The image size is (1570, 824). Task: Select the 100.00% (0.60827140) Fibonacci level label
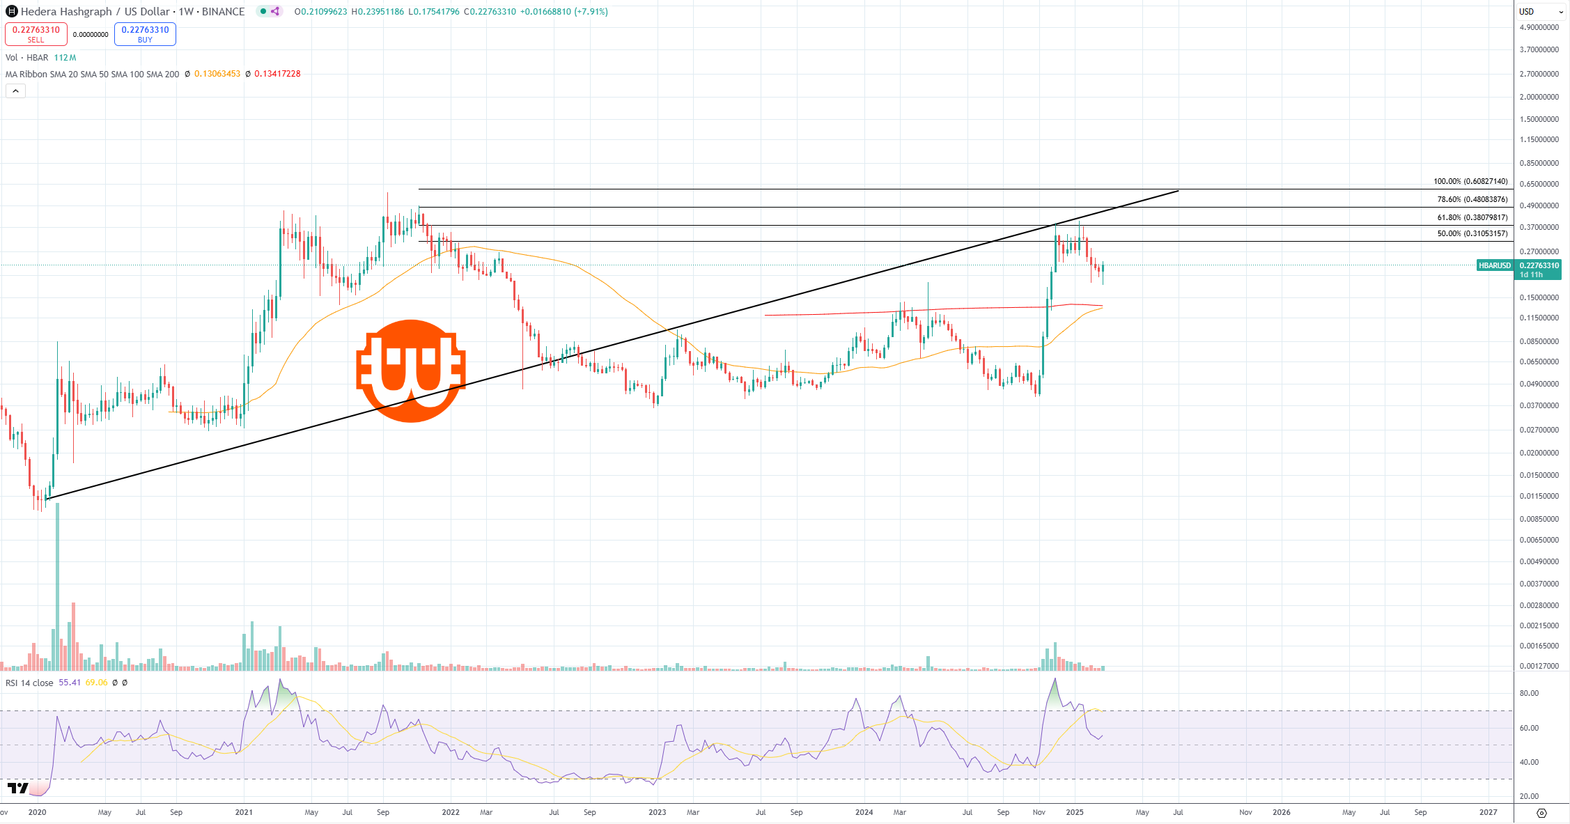pos(1470,181)
